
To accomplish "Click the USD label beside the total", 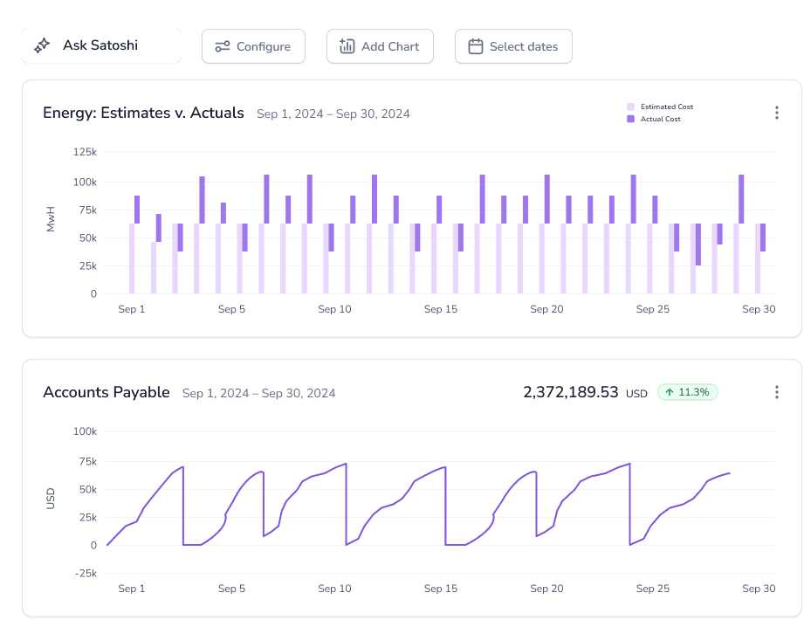I will [x=636, y=394].
